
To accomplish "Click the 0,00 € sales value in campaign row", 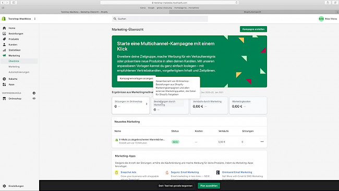I will click(x=222, y=142).
